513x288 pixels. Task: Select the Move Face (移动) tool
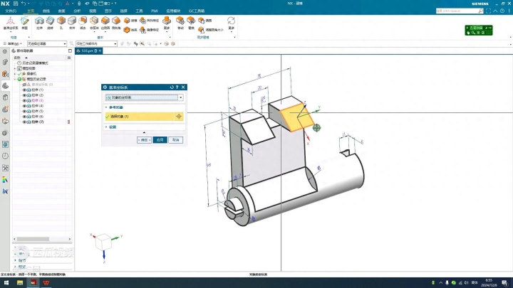point(180,23)
